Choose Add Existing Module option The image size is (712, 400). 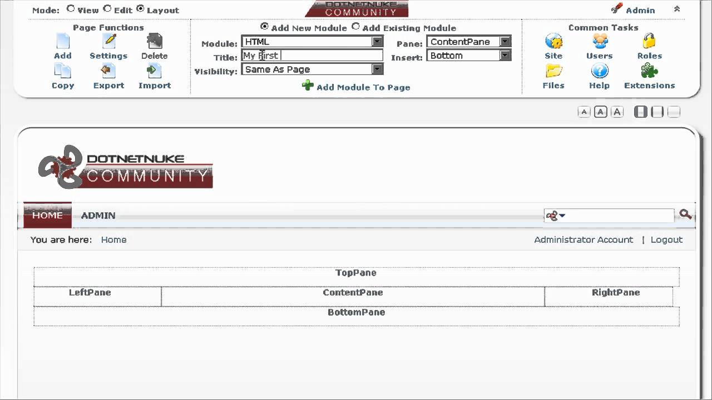tap(356, 26)
